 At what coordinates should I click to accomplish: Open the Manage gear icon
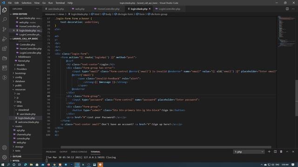pos(4,157)
